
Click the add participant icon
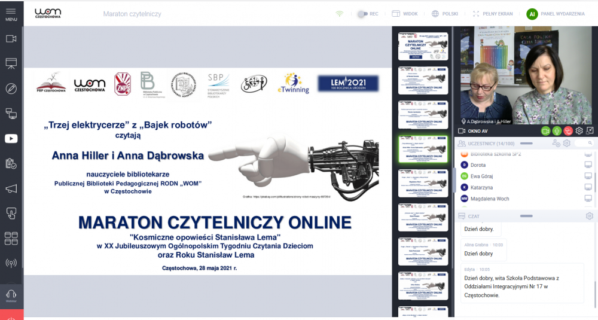click(556, 144)
